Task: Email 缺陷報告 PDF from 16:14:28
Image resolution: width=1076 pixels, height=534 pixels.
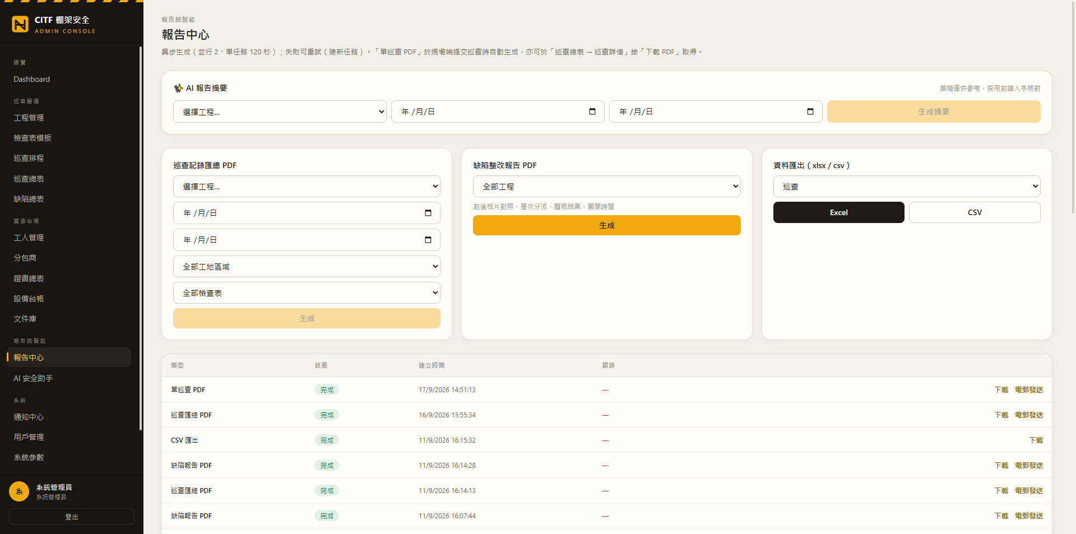Action: click(x=1029, y=465)
